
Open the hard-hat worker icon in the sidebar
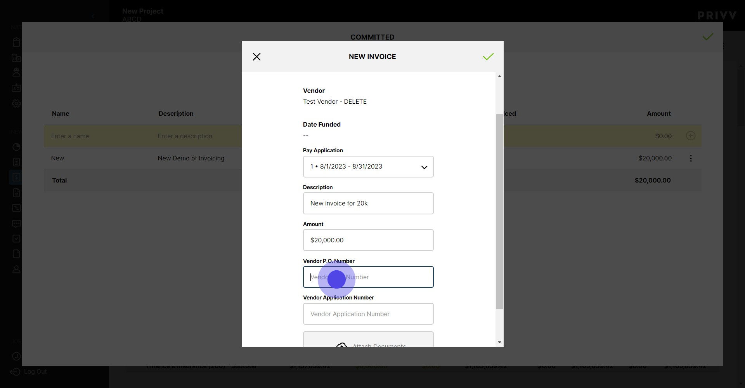16,72
